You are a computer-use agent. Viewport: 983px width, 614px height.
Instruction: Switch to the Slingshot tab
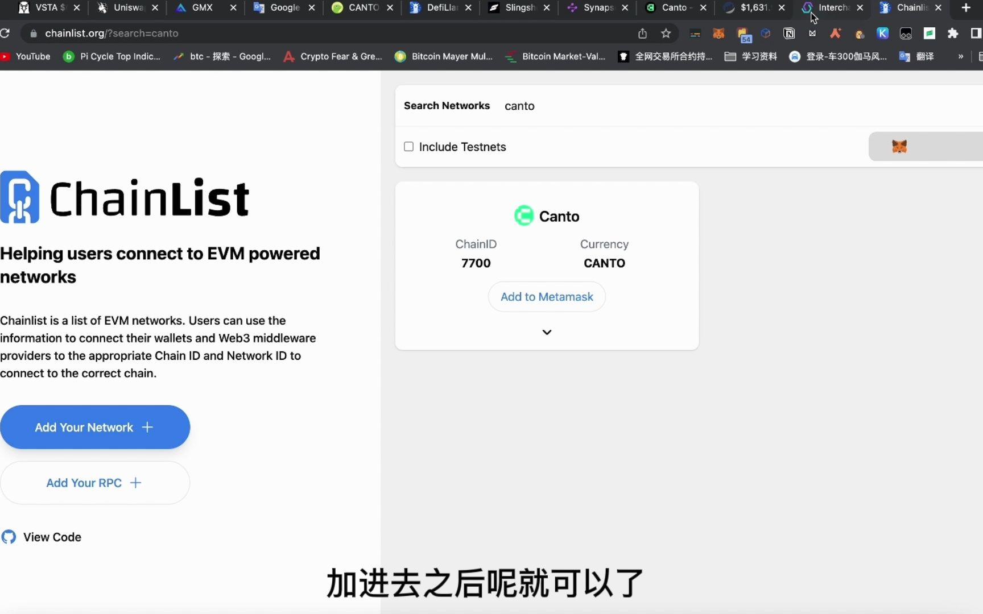(519, 7)
